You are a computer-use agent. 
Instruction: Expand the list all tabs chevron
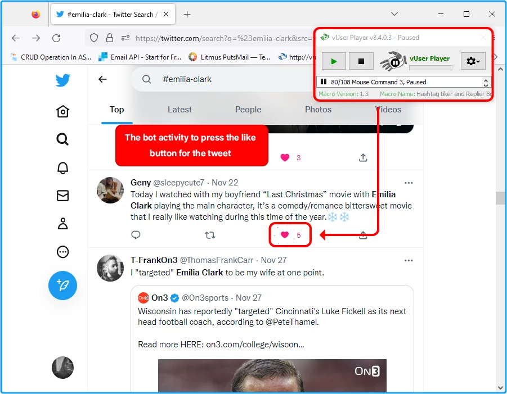pos(394,14)
